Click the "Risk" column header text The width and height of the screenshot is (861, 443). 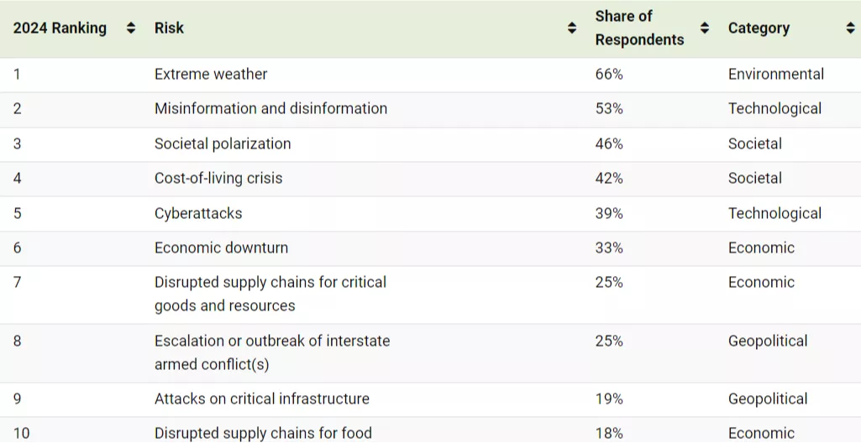(169, 29)
